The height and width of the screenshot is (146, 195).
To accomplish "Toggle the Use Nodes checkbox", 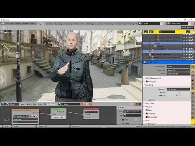I will (x=45, y=104).
